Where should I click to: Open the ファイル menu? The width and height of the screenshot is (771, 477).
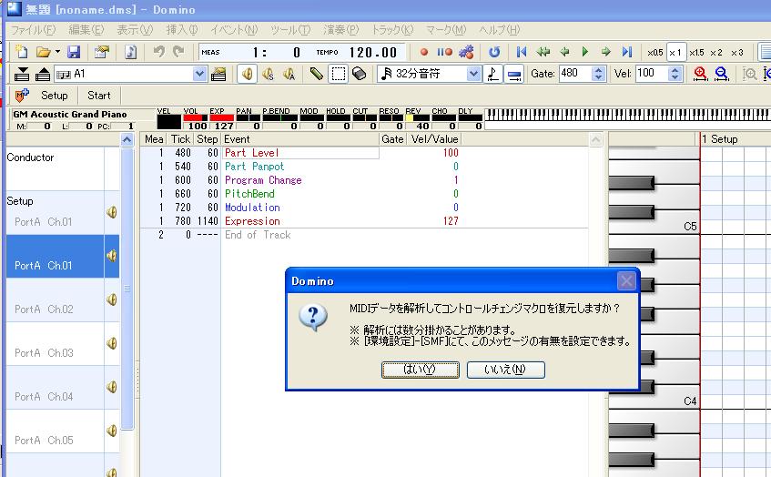coord(33,30)
